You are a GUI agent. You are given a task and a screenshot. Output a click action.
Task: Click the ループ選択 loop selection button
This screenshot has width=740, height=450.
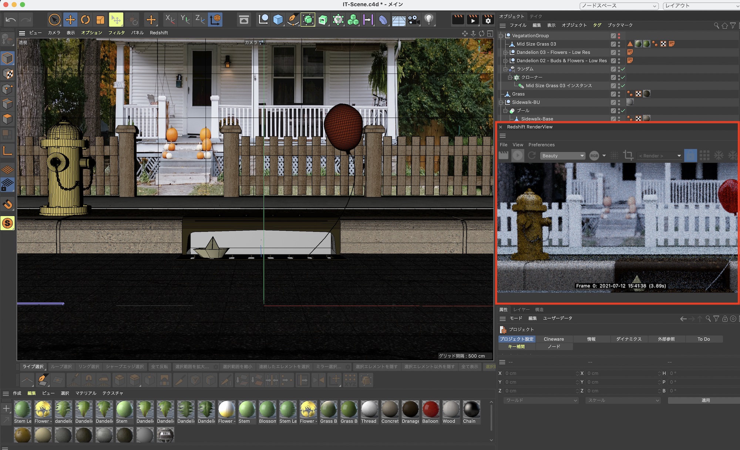(61, 366)
